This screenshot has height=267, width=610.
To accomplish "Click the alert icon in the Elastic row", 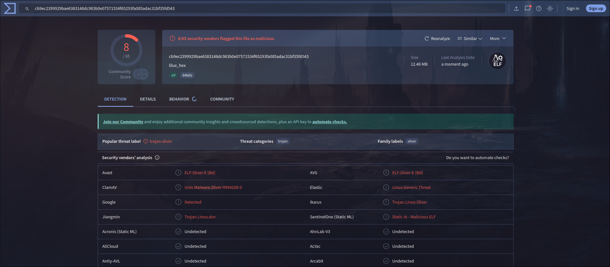I will [386, 187].
